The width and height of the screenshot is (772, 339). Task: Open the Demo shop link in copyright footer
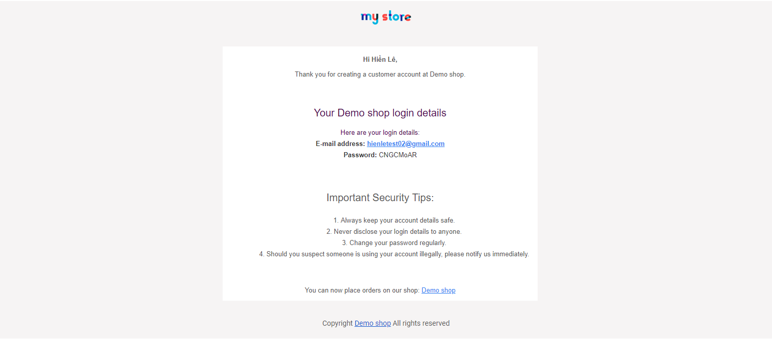tap(372, 323)
